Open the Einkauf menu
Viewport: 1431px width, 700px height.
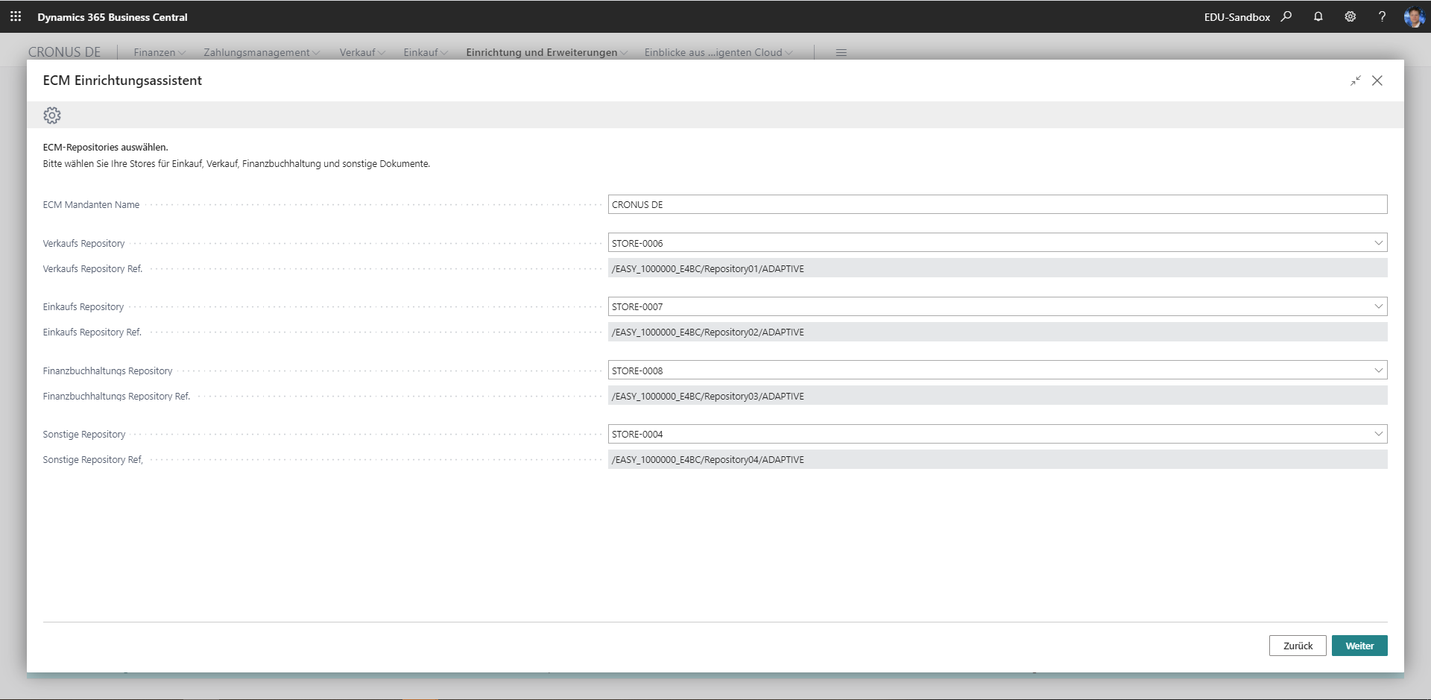(x=426, y=52)
